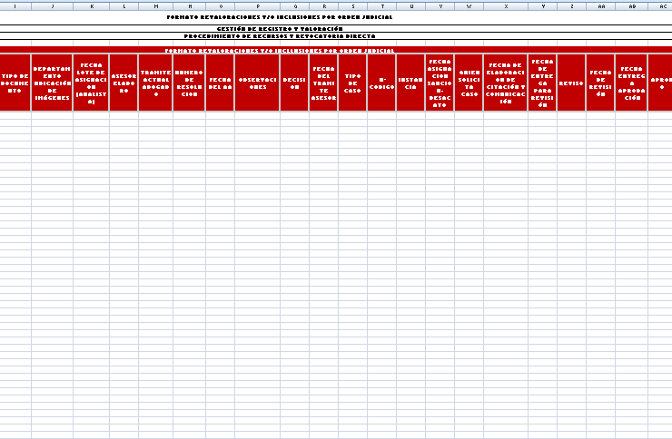The width and height of the screenshot is (672, 439).
Task: Click 'Número de resolución' header cell
Action: pos(189,83)
